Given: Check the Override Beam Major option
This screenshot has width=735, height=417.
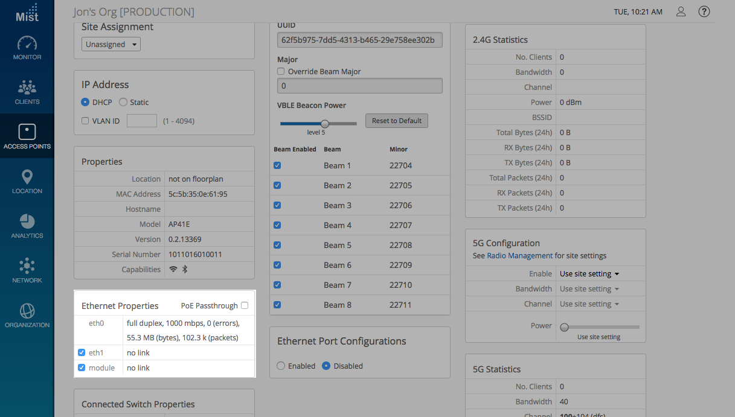Looking at the screenshot, I should pyautogui.click(x=281, y=71).
